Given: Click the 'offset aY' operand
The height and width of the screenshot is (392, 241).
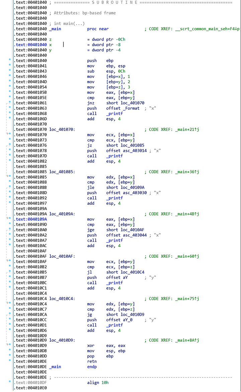Looking at the screenshot, I should [117, 278].
